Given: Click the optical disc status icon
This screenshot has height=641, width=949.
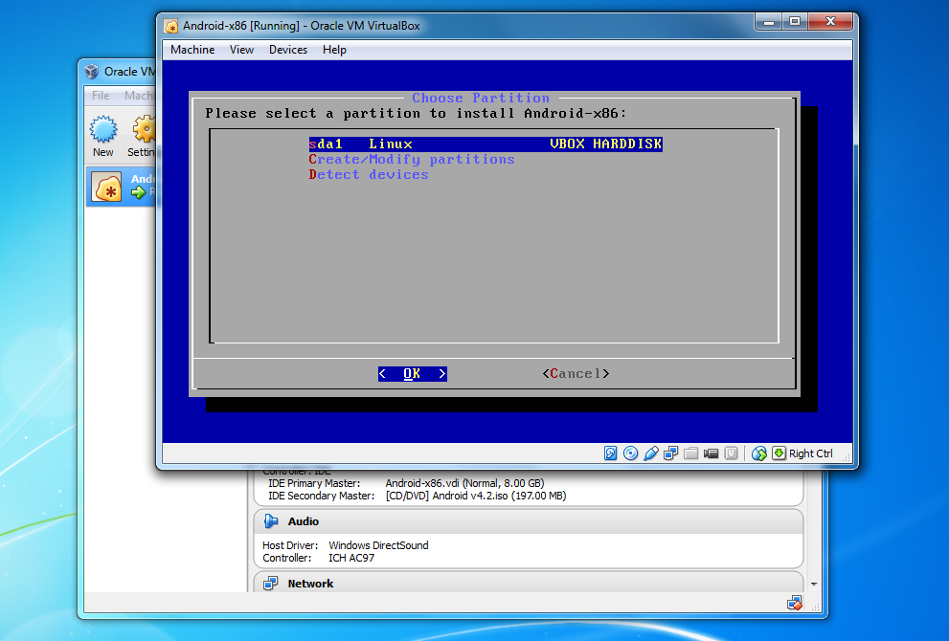Looking at the screenshot, I should coord(631,453).
